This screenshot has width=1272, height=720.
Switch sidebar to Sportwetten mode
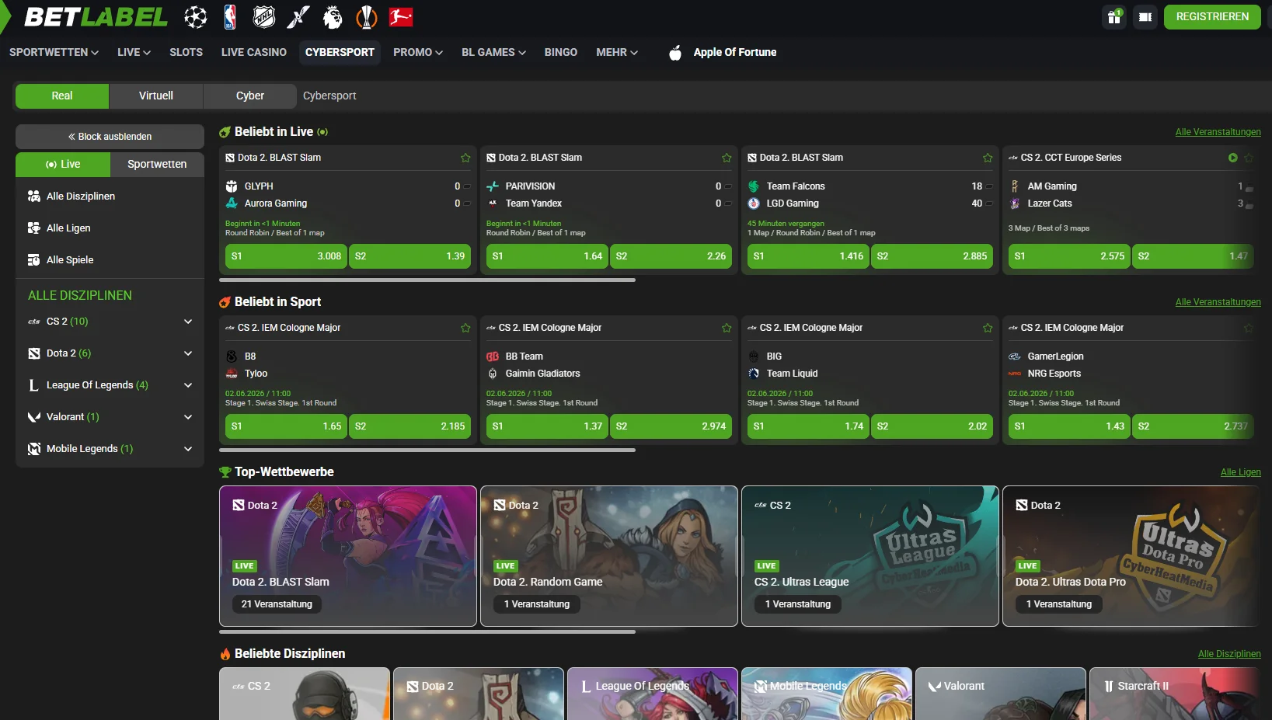click(x=157, y=165)
